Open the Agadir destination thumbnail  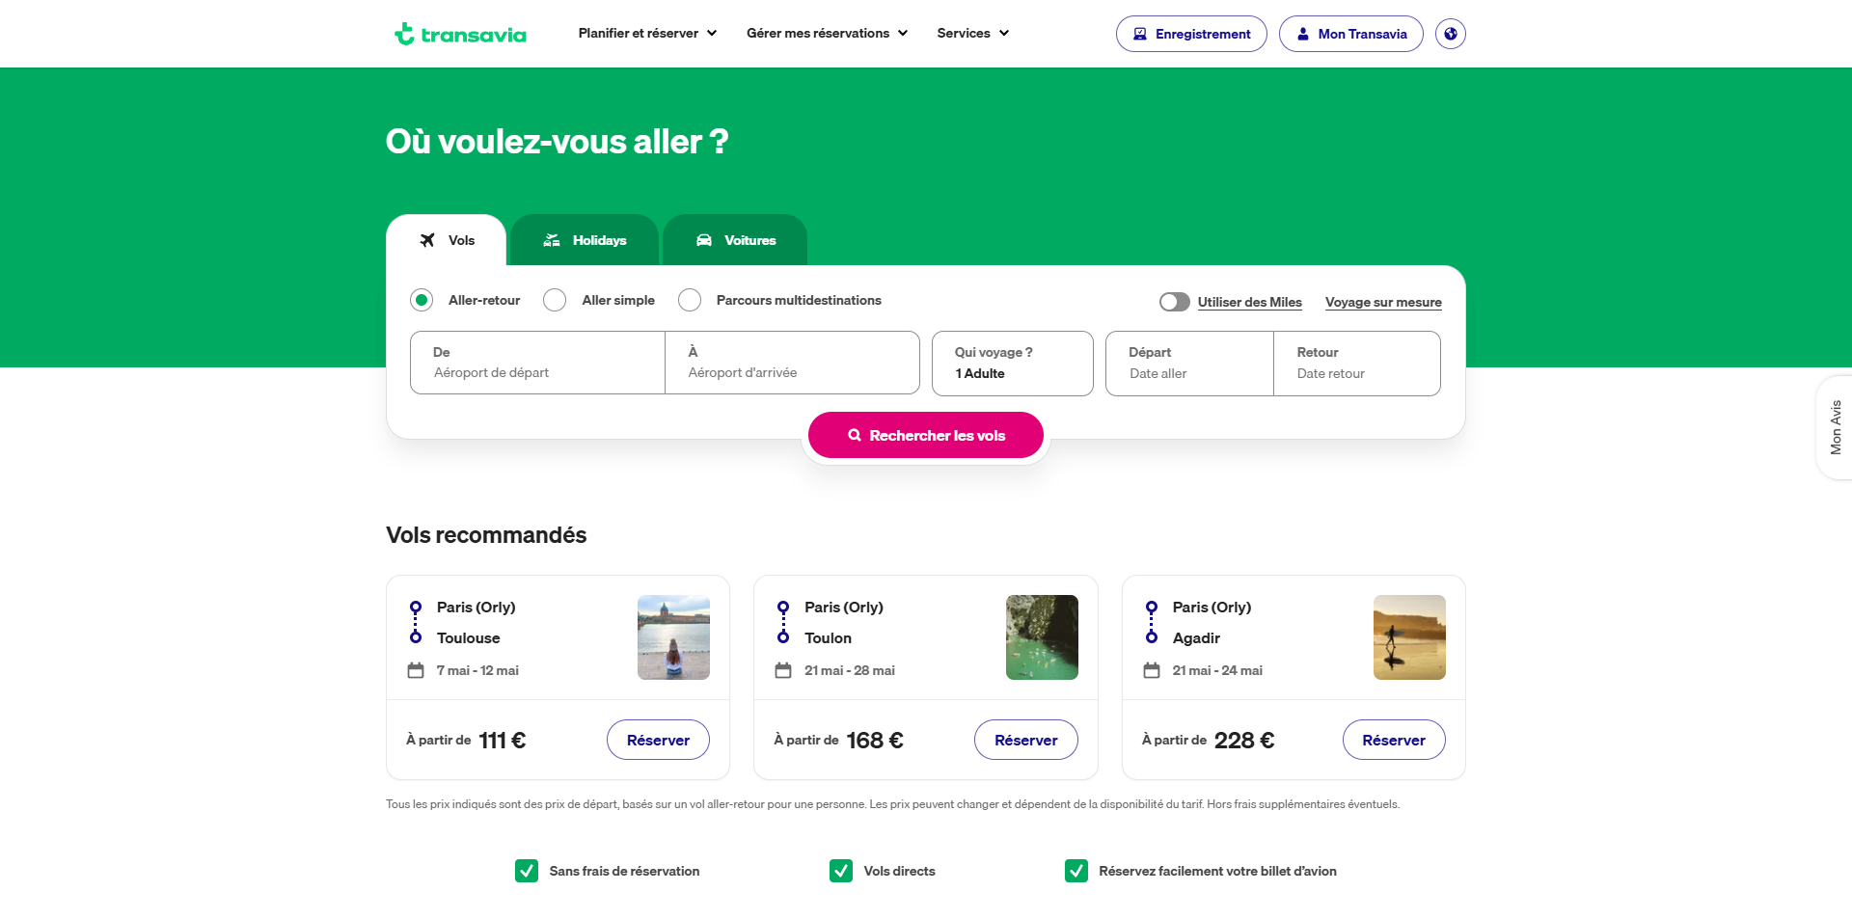click(x=1409, y=637)
